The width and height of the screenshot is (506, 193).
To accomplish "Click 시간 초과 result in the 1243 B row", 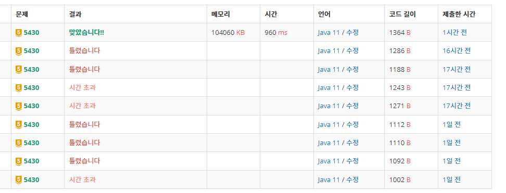I will coord(82,87).
